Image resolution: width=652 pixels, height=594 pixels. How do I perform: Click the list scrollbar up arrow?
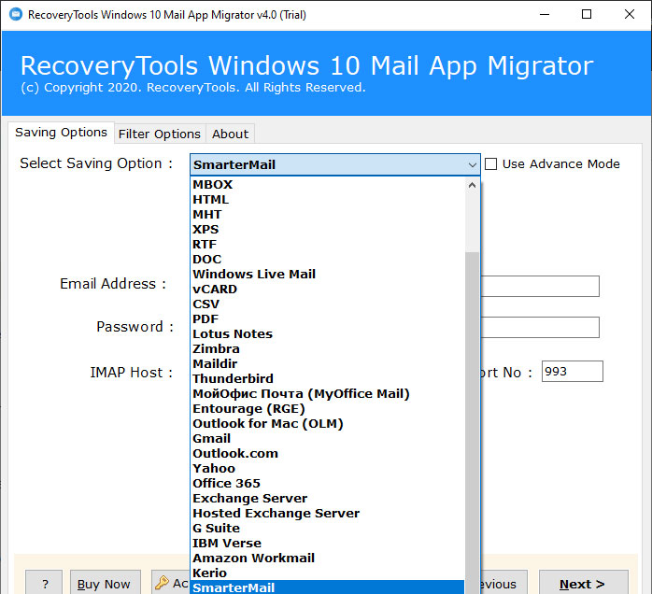coord(472,185)
